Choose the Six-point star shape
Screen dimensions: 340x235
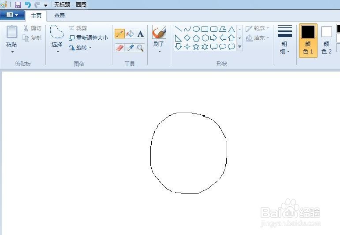pos(205,46)
